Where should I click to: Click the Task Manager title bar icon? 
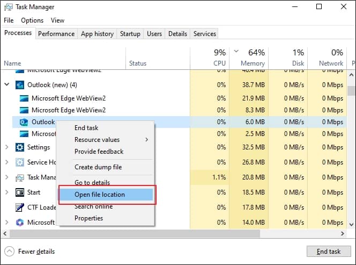(9, 7)
